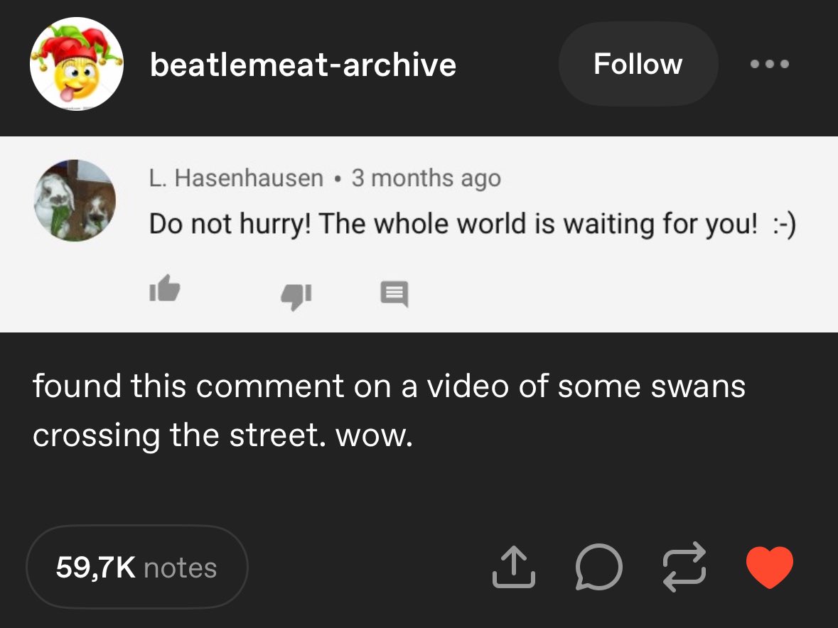
Task: Select the commenter name L. Hasenhausen
Action: [x=236, y=178]
